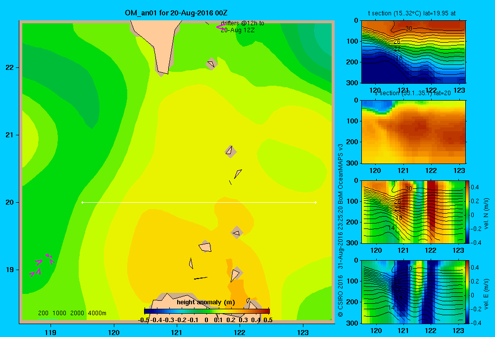Click the '-0.4' value on vel. E color scale

tap(476, 323)
